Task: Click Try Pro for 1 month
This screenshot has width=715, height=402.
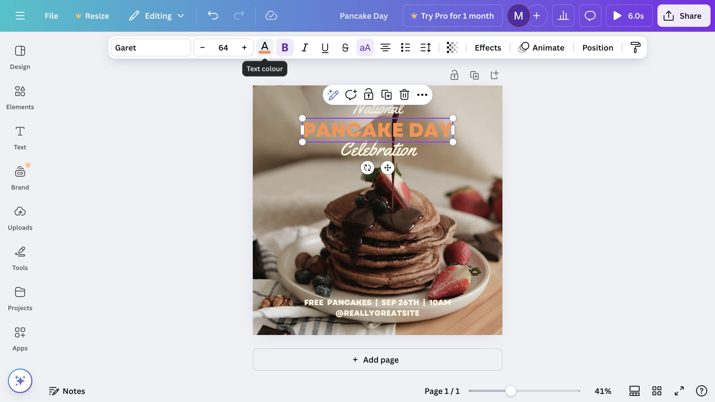Action: (452, 16)
